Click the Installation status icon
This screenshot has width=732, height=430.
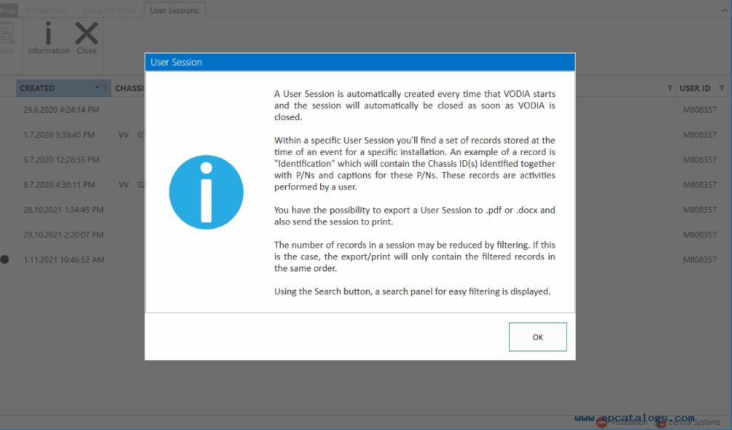602,422
